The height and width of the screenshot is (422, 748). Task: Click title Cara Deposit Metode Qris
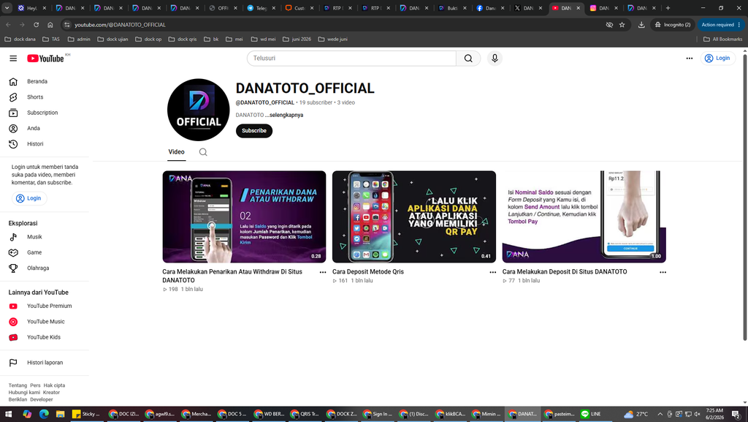(x=368, y=271)
